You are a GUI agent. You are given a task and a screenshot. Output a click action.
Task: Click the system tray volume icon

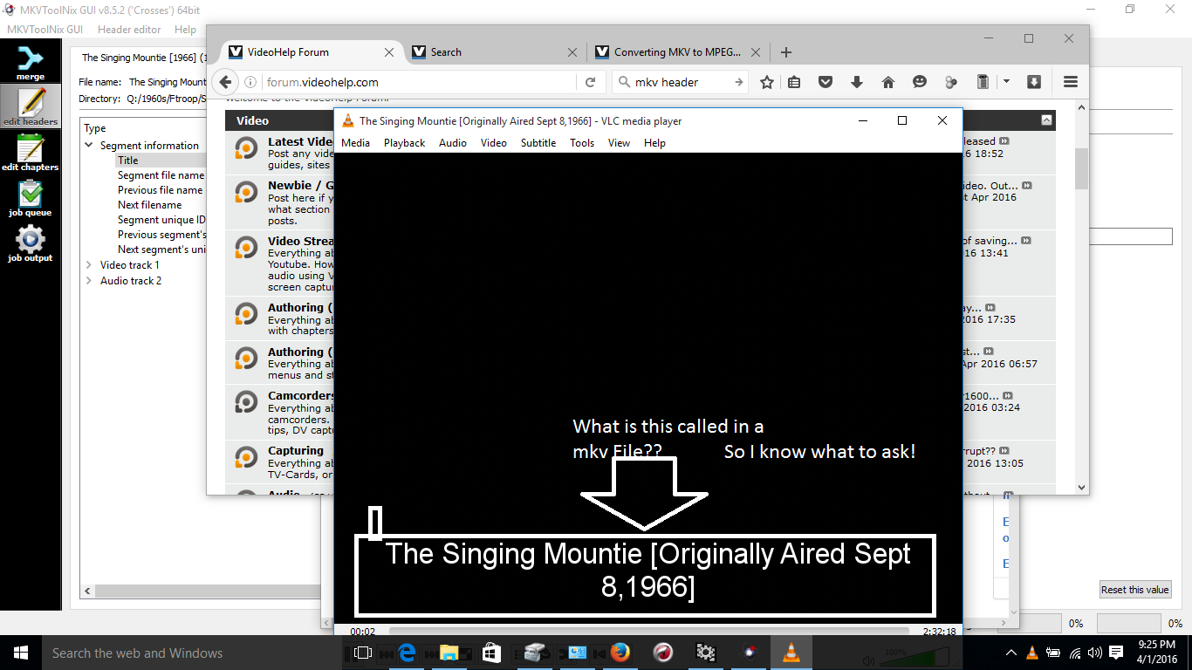1093,653
